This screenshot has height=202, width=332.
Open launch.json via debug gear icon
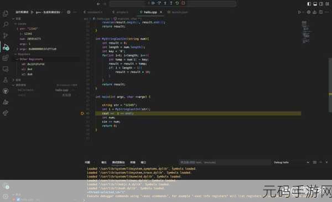(69, 12)
